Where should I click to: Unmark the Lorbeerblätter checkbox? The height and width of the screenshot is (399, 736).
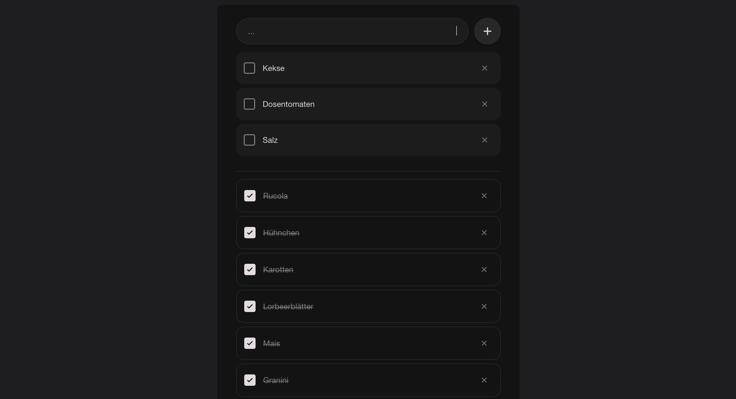pyautogui.click(x=250, y=306)
